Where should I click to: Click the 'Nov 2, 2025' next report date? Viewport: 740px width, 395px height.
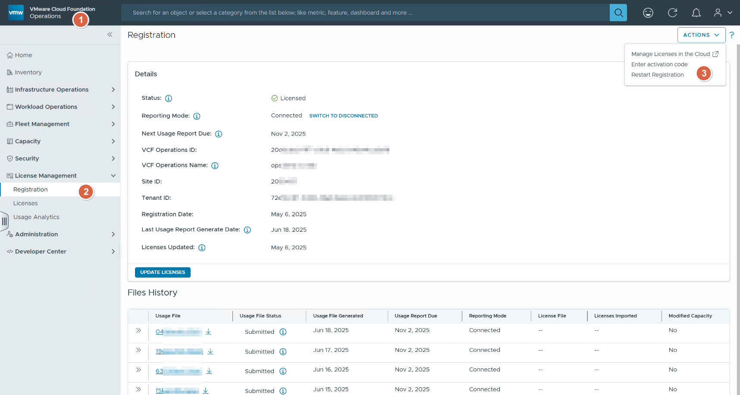(288, 134)
